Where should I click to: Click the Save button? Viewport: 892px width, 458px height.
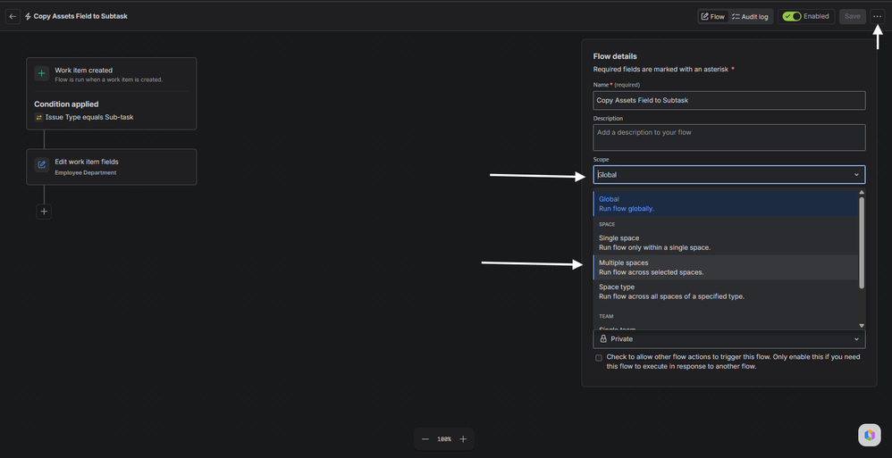point(852,16)
